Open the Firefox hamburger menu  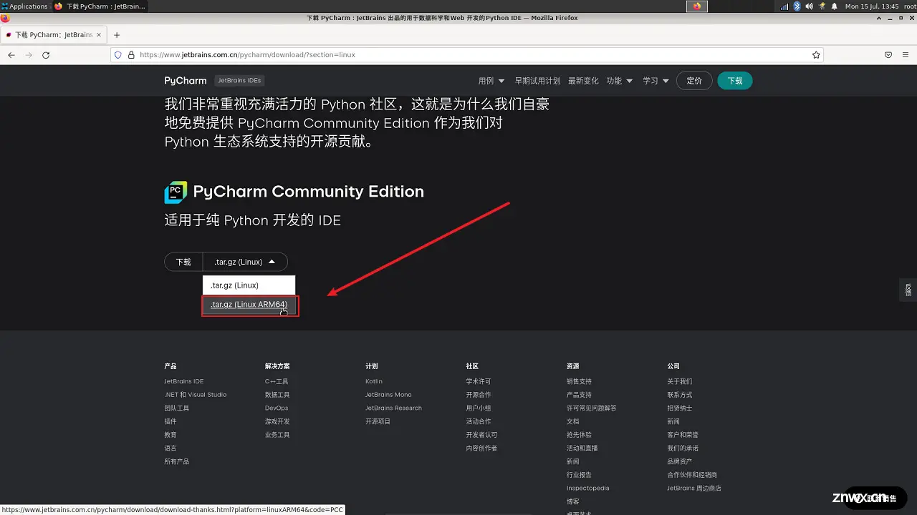(x=906, y=55)
